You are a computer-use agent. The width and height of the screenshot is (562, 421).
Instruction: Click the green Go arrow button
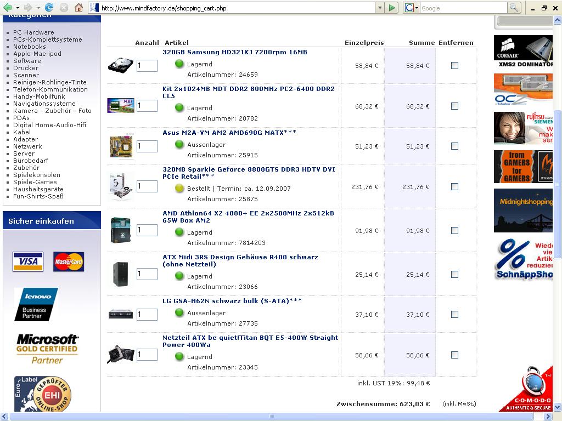tap(392, 8)
